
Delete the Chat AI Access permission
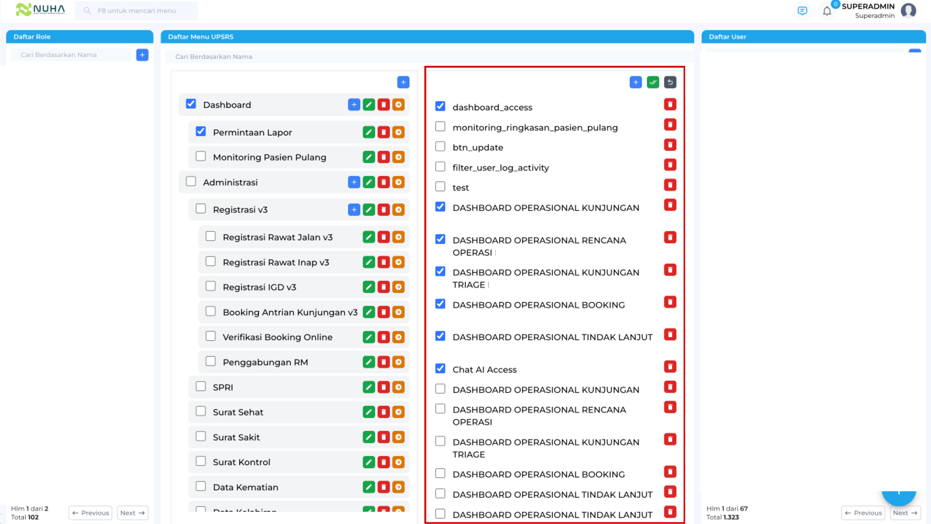(670, 367)
